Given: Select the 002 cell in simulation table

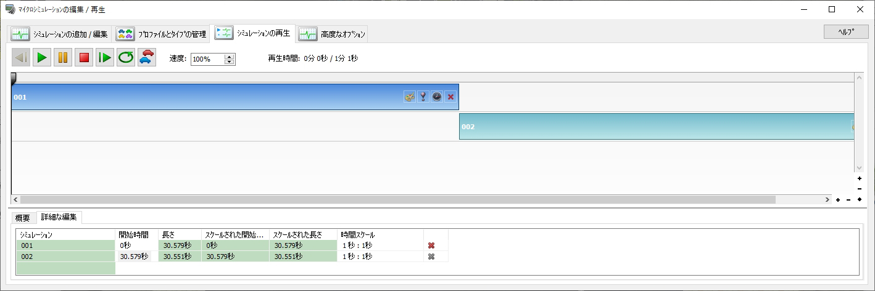Looking at the screenshot, I should click(67, 257).
